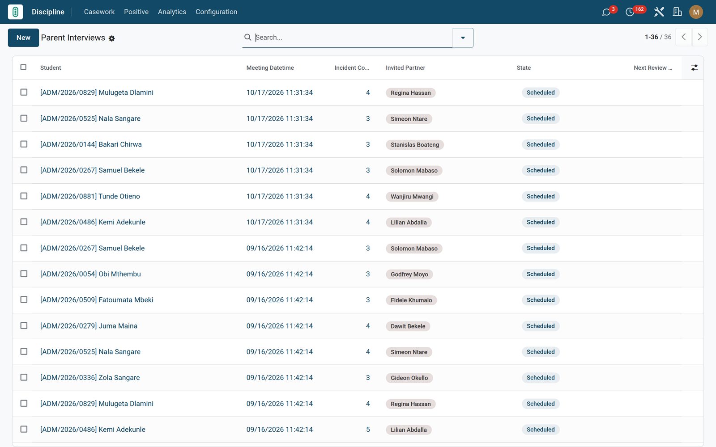Check the Tunde Otieno row checkbox
The image size is (716, 447).
[24, 196]
